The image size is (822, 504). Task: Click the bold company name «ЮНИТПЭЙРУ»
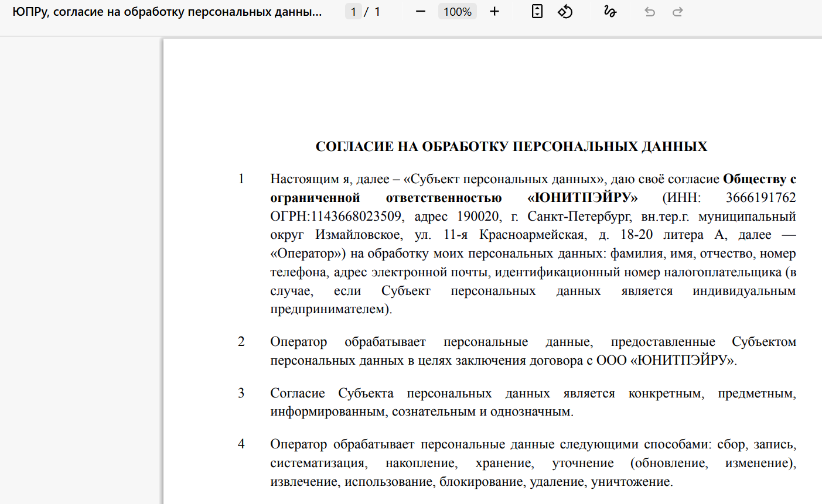point(582,198)
